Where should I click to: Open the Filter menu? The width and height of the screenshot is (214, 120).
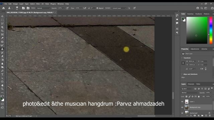pos(38,4)
